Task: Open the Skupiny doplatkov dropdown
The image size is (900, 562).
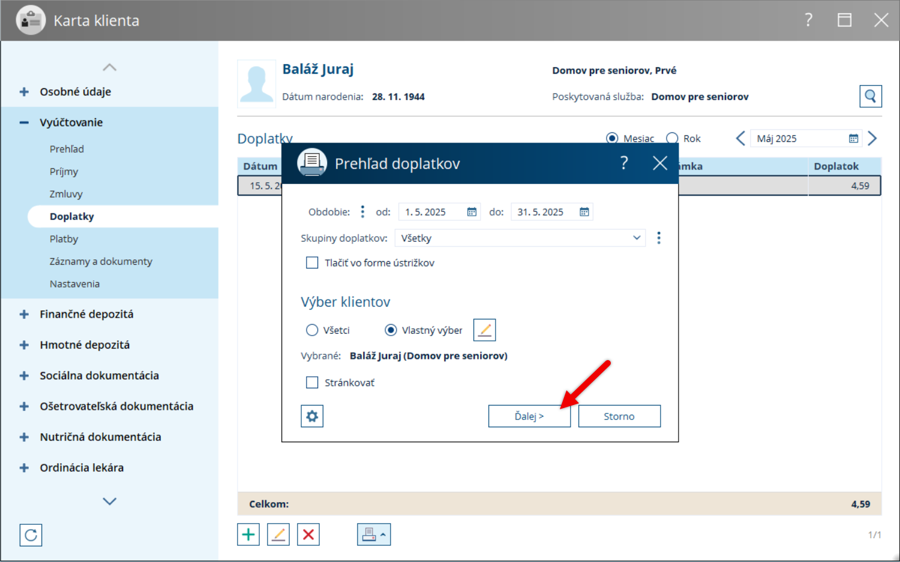Action: pyautogui.click(x=520, y=238)
